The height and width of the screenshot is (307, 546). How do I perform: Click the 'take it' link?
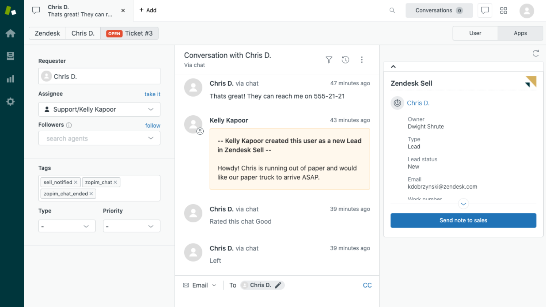click(152, 94)
